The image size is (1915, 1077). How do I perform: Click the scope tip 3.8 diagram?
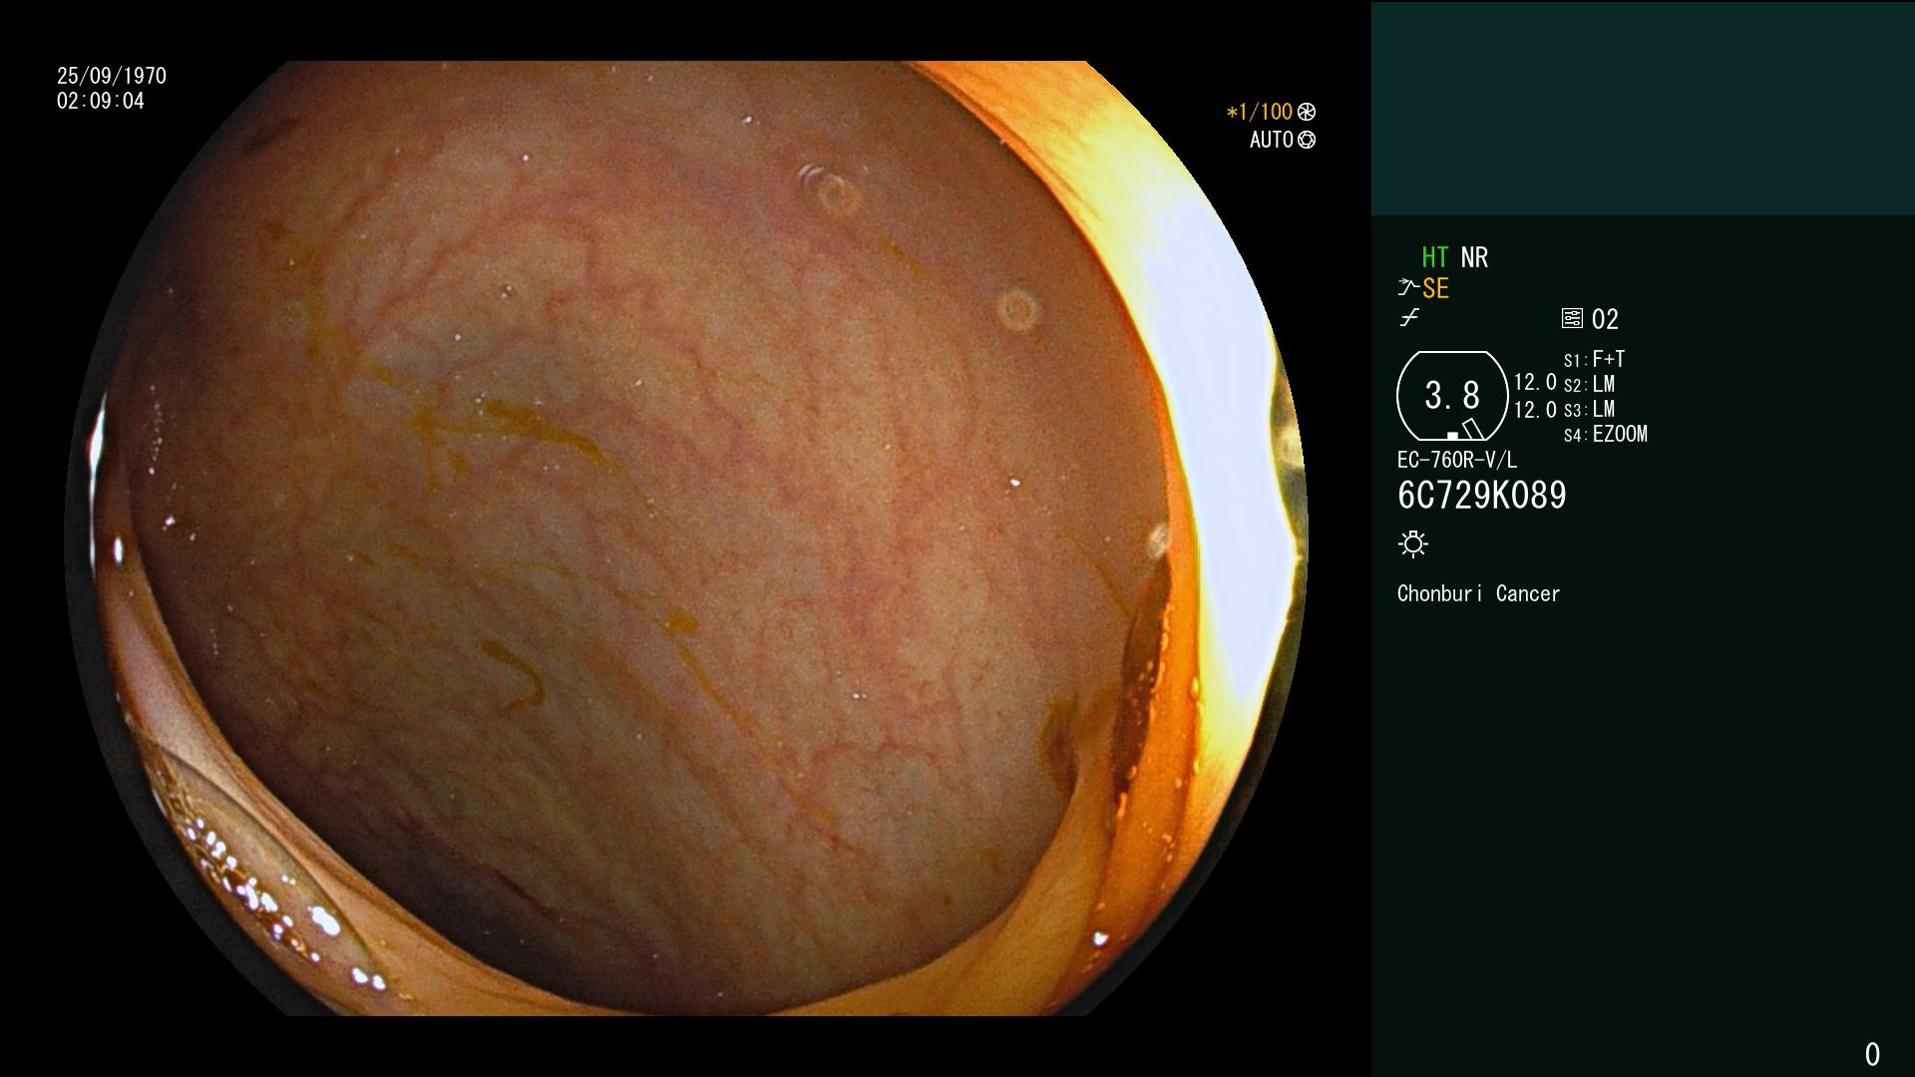coord(1452,396)
